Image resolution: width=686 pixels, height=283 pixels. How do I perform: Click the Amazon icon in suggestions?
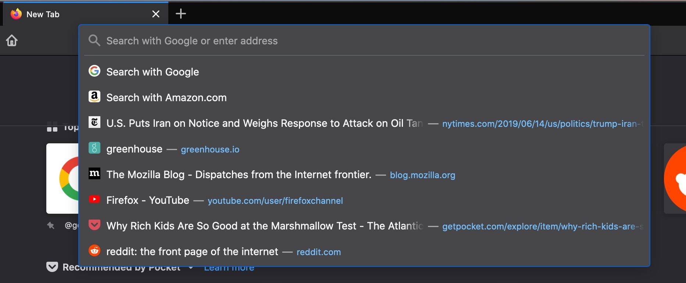94,97
